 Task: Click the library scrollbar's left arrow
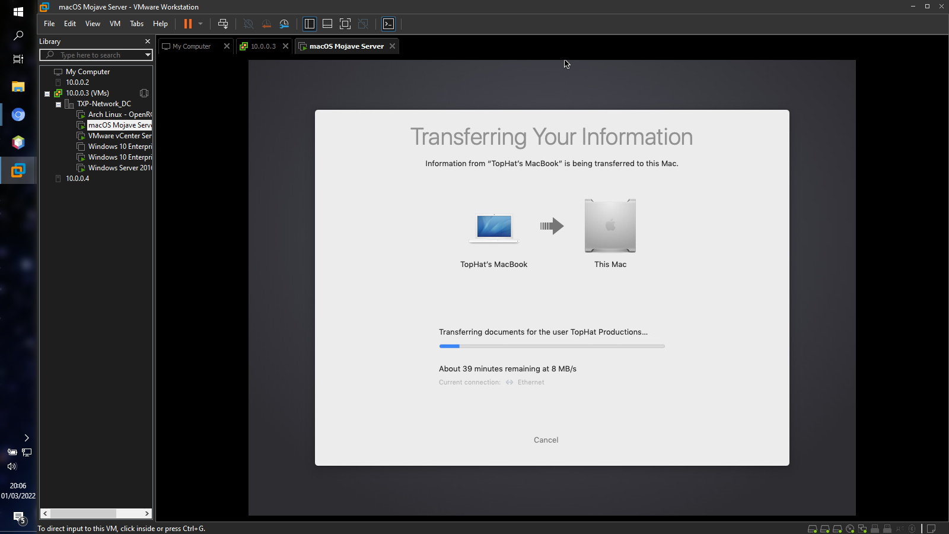[x=45, y=513]
